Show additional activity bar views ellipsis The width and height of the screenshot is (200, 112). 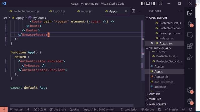click(x=190, y=68)
